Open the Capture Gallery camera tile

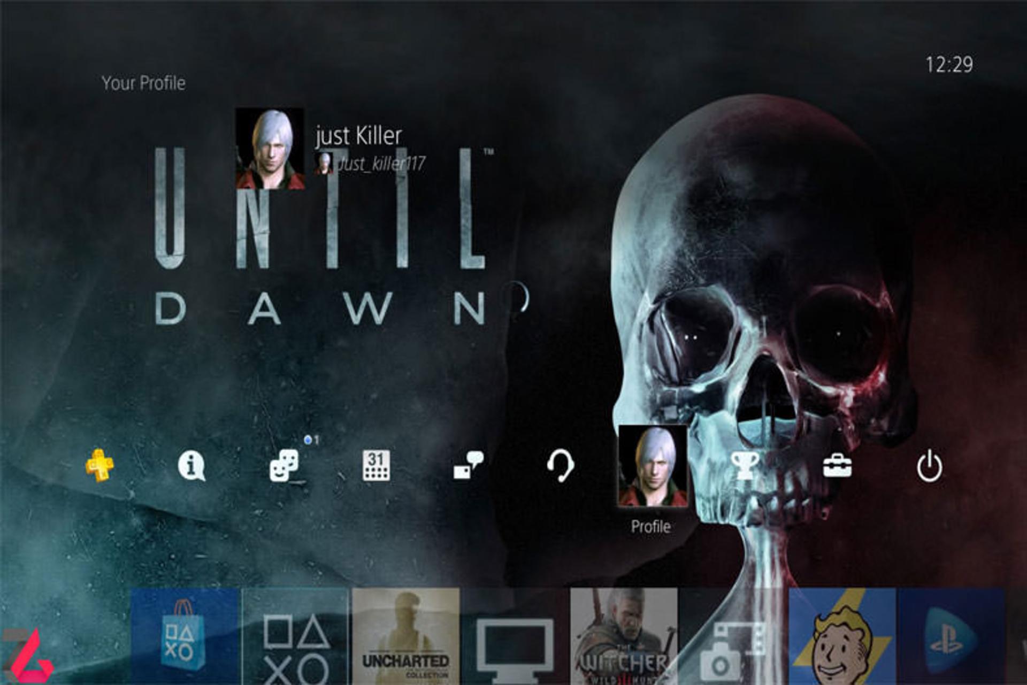(x=733, y=636)
